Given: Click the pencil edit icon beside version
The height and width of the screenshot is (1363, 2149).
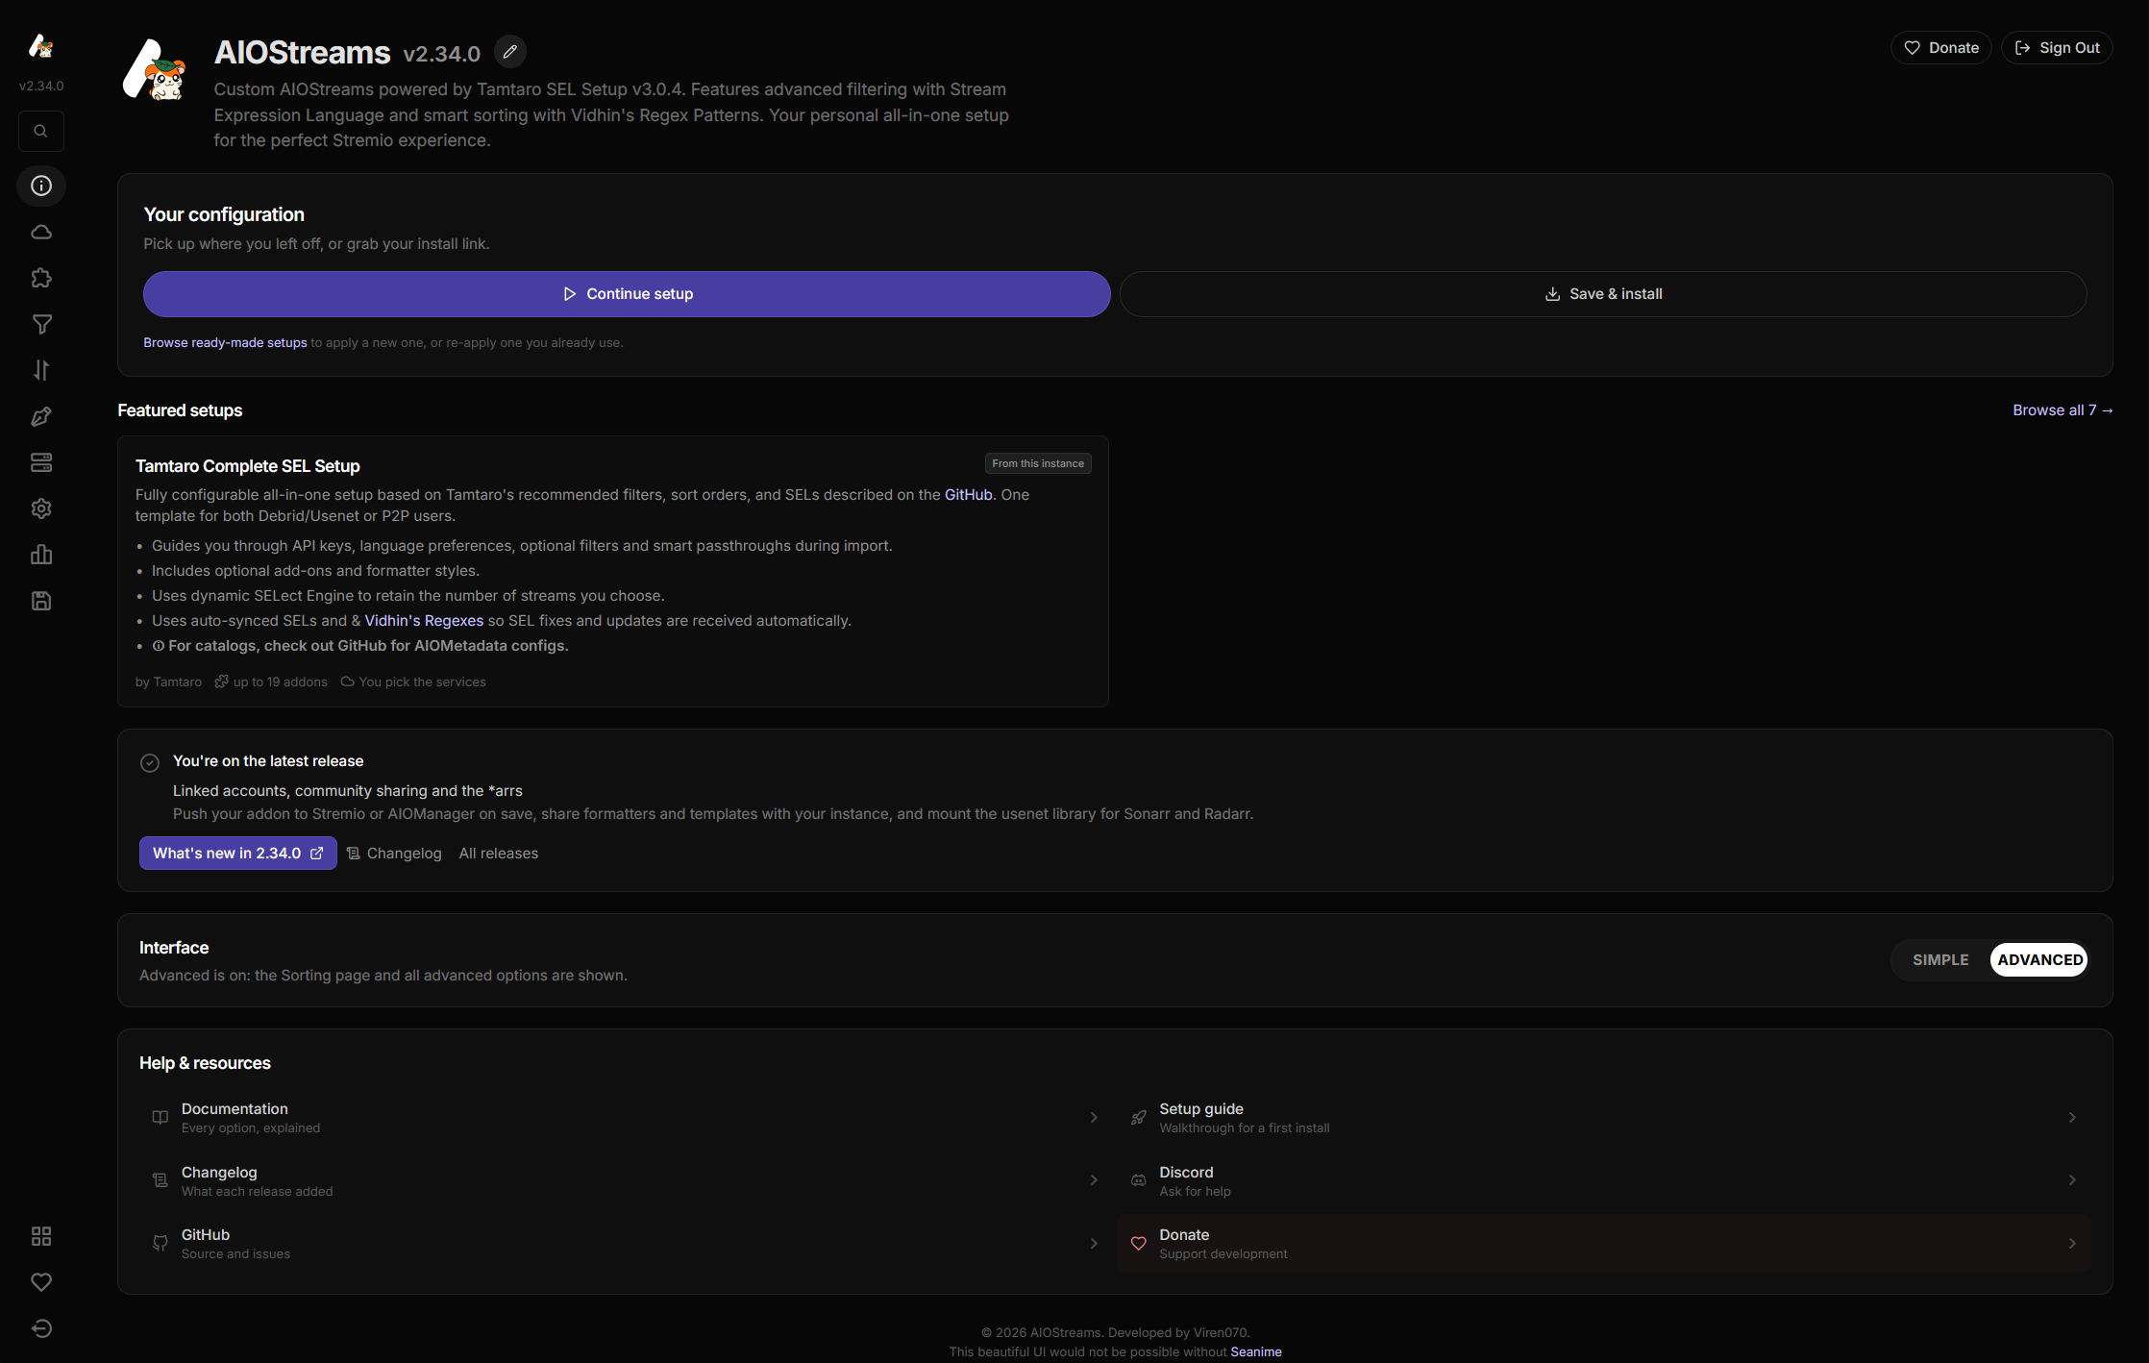Looking at the screenshot, I should 510,52.
